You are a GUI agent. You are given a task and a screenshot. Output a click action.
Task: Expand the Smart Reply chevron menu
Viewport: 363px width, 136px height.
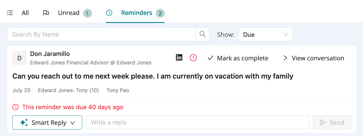(x=72, y=123)
